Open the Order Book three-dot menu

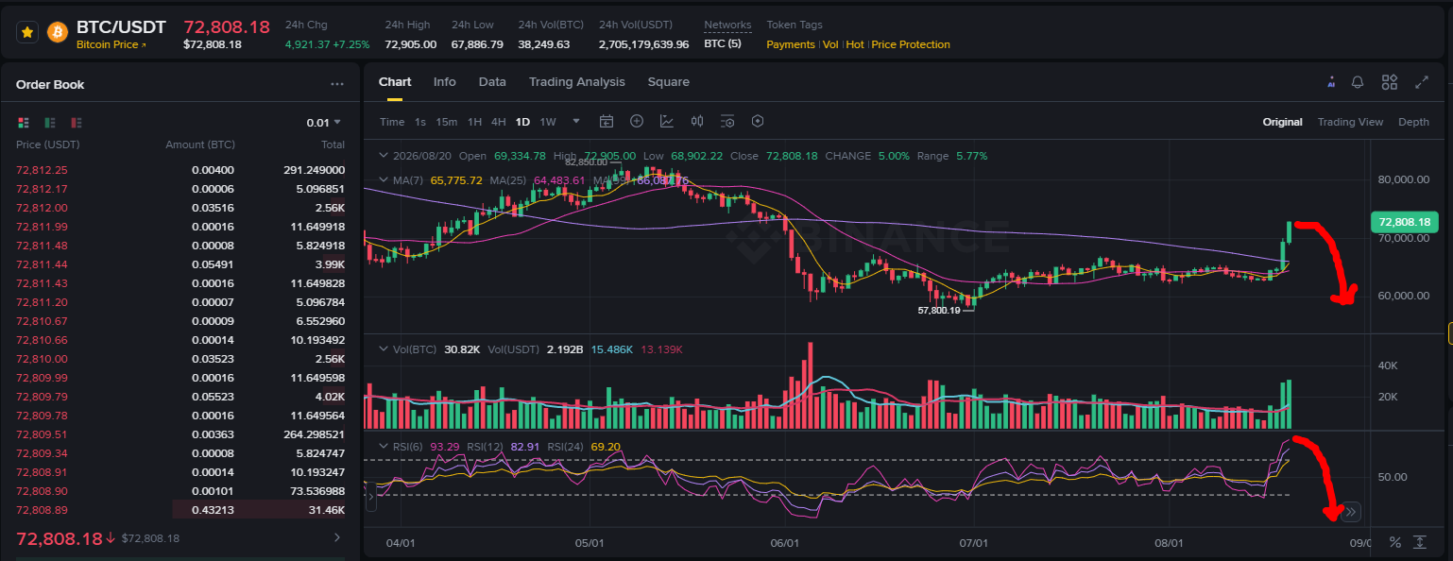tap(337, 84)
